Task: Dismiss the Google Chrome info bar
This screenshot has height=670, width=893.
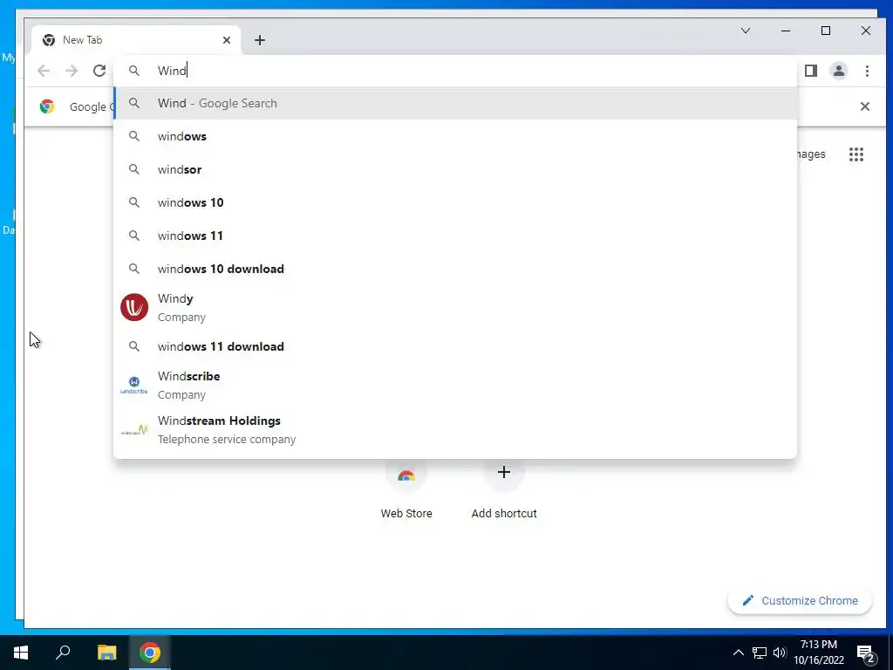Action: coord(864,106)
